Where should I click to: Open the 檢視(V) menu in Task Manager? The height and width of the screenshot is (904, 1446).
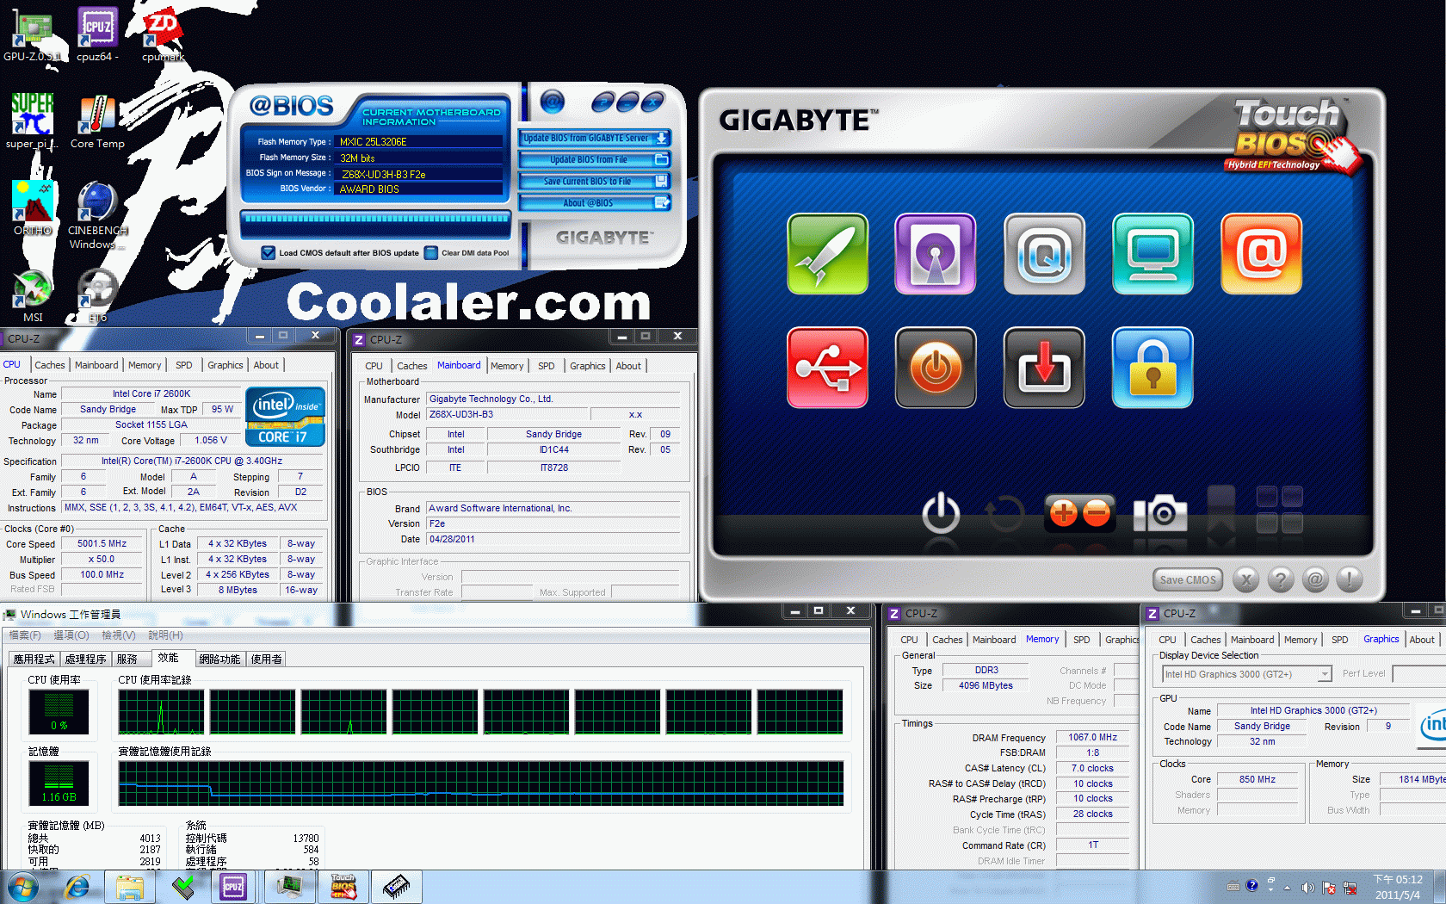119,635
